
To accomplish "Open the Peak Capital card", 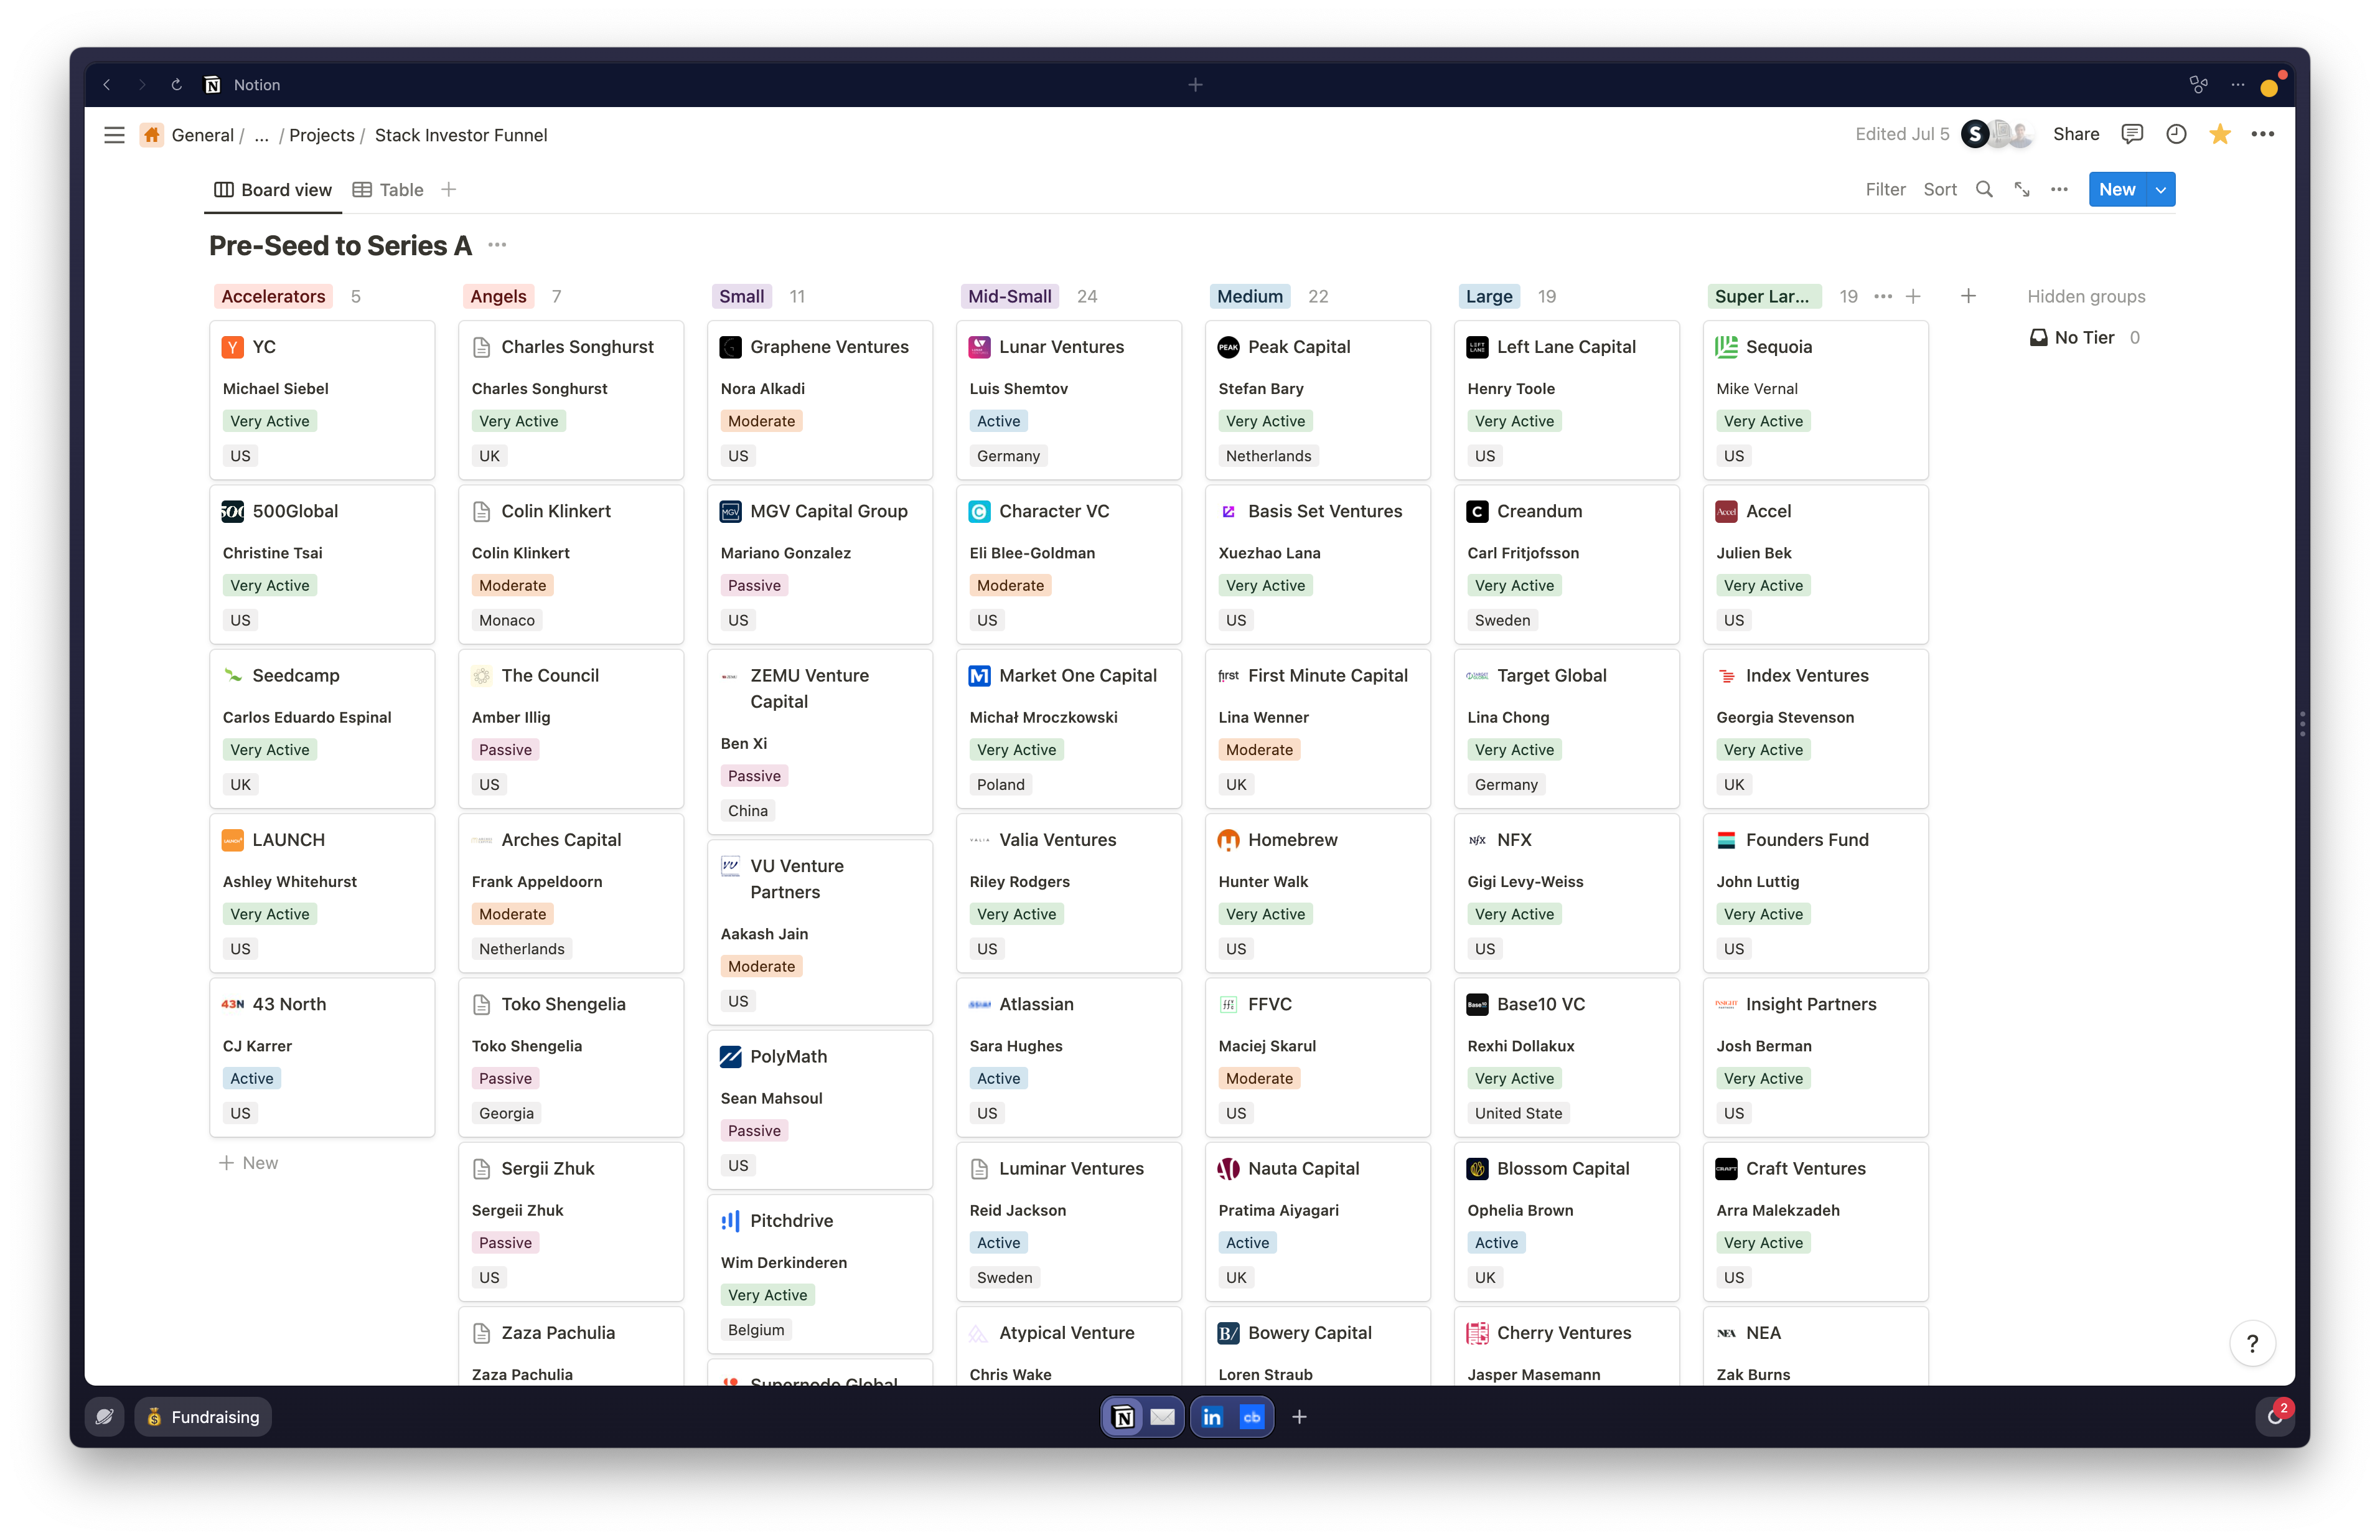I will (x=1318, y=400).
